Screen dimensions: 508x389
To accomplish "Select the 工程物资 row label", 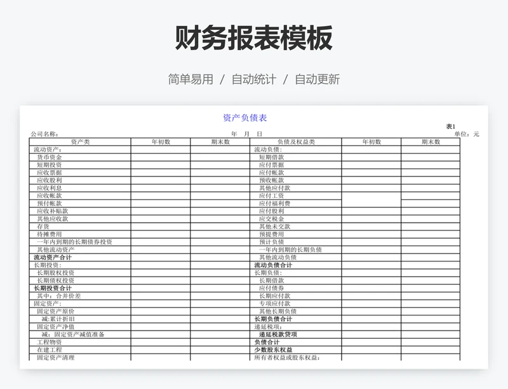I will click(x=50, y=343).
